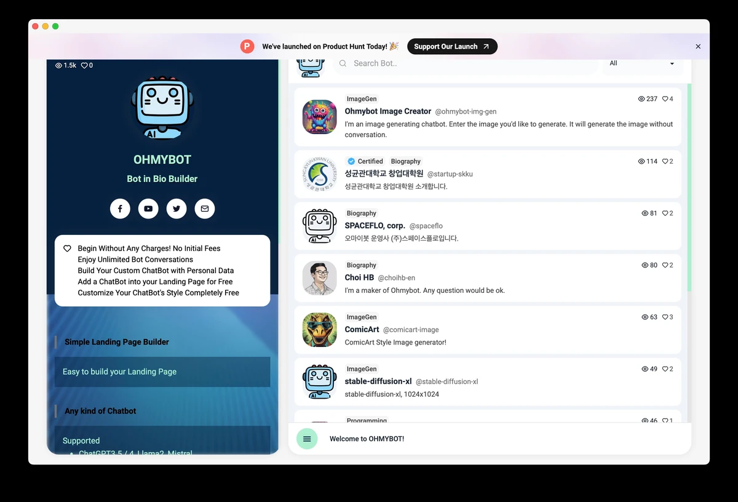Open the stable-diffusion-xl bot title

click(x=378, y=381)
